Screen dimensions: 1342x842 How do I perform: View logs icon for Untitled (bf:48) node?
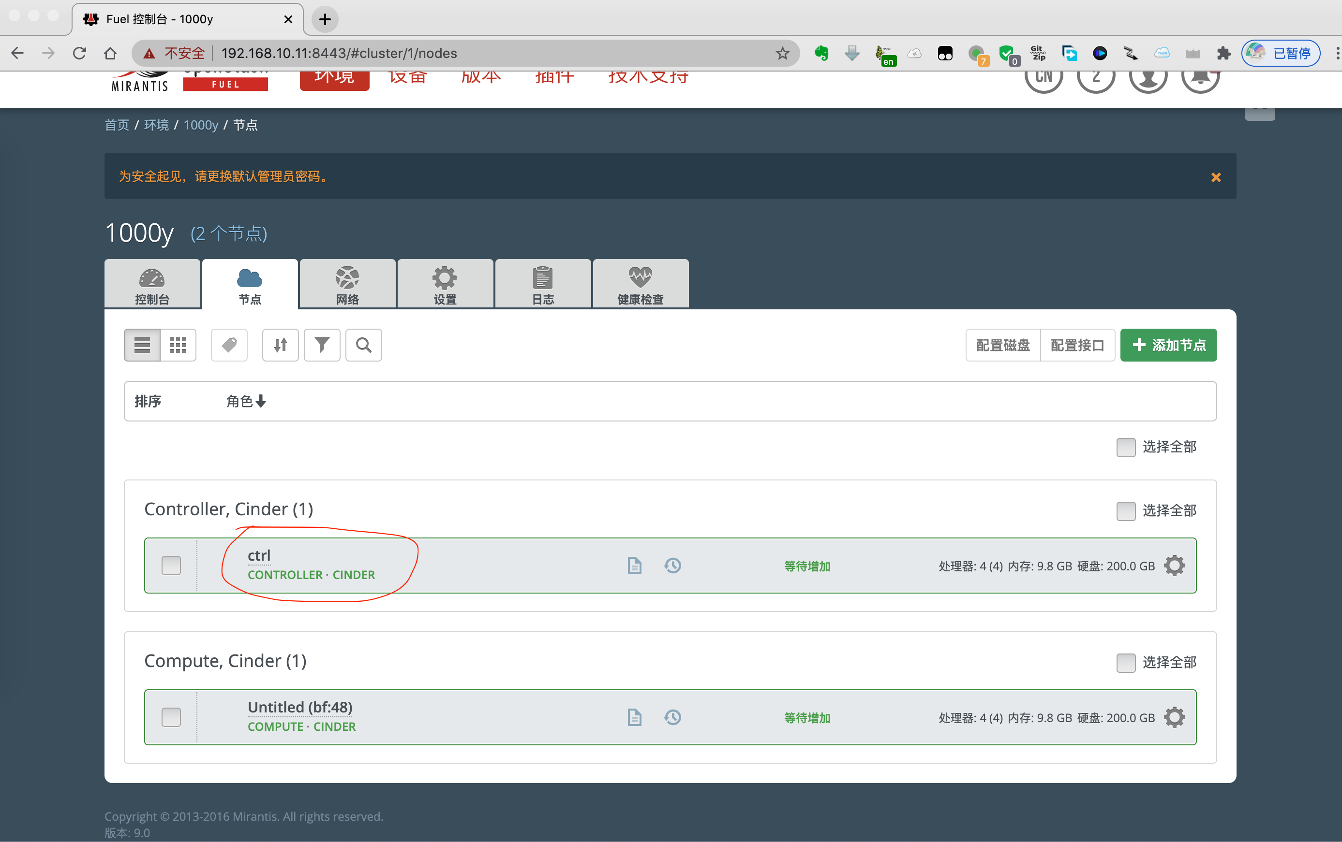point(634,717)
